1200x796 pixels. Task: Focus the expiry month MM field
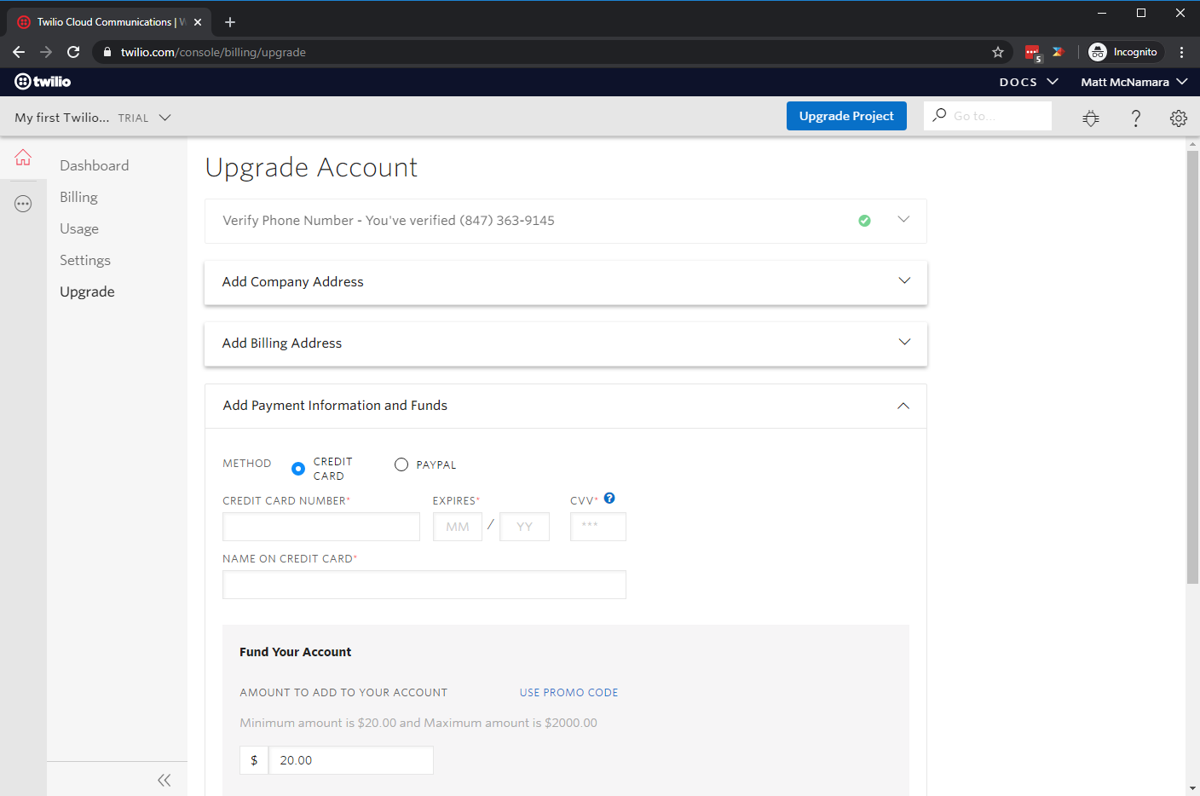tap(458, 527)
